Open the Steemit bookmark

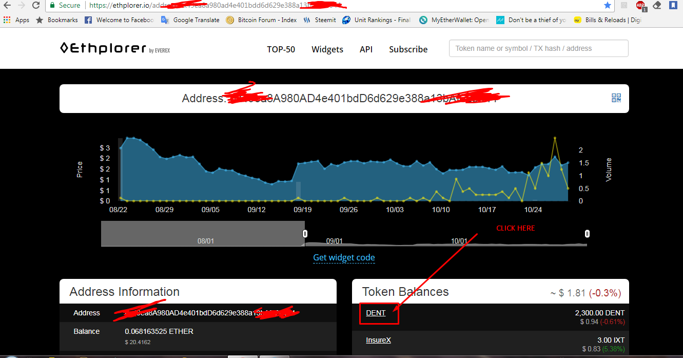pos(320,20)
